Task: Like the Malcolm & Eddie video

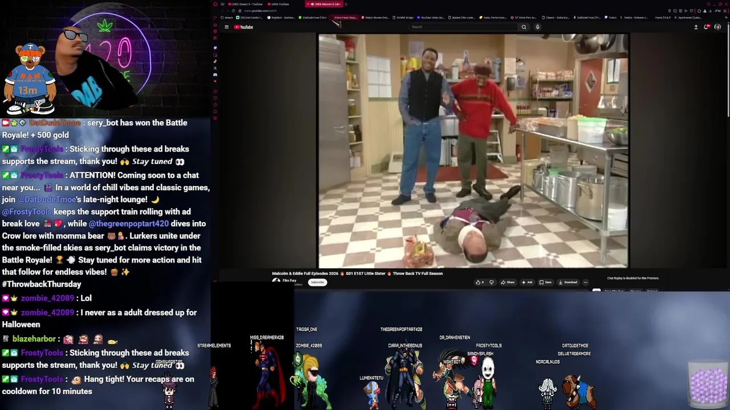Action: (x=480, y=282)
